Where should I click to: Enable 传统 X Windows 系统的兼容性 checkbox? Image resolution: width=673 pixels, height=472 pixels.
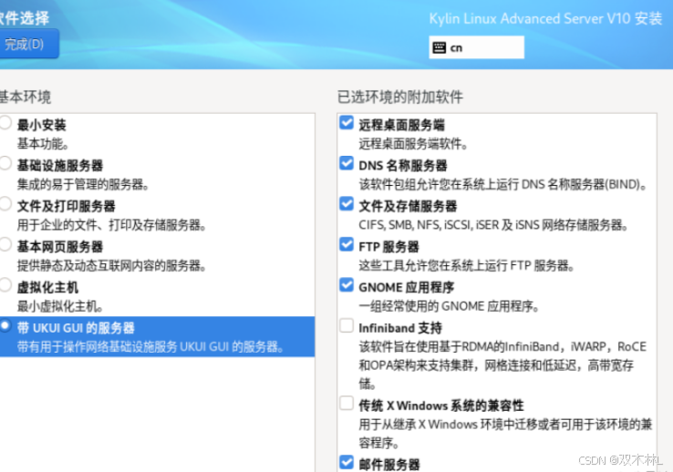click(347, 403)
